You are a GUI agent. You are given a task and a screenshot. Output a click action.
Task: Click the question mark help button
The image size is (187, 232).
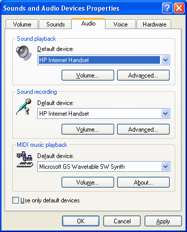pos(167,8)
